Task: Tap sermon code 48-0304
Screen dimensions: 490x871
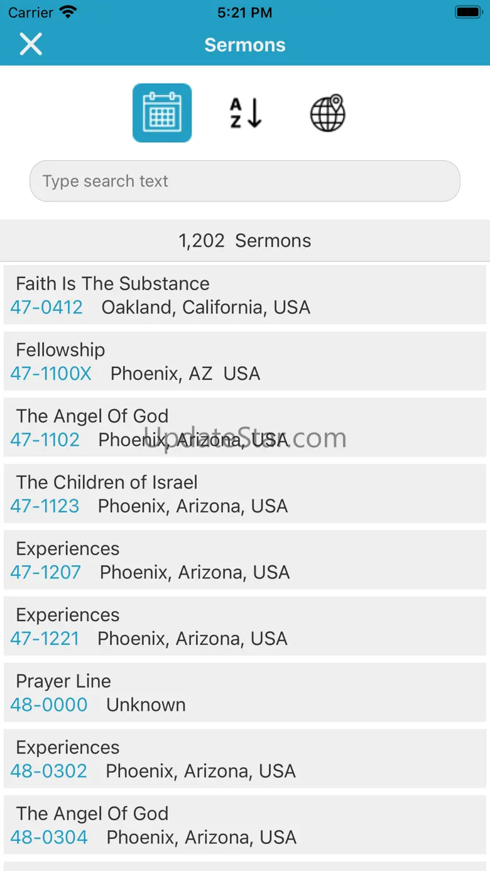Action: pos(49,838)
